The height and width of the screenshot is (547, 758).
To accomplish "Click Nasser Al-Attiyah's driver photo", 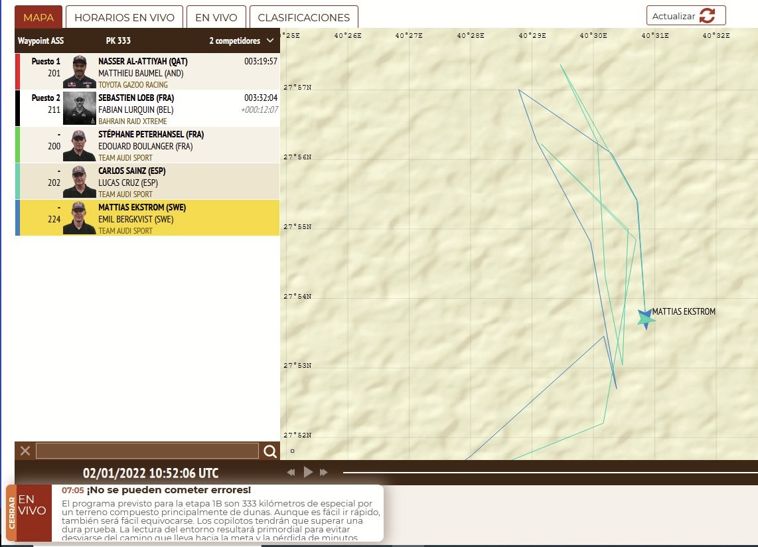I will 80,72.
